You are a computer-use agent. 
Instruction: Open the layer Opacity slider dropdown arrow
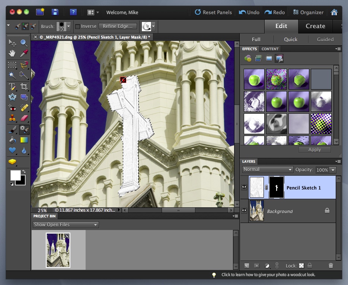click(332, 170)
